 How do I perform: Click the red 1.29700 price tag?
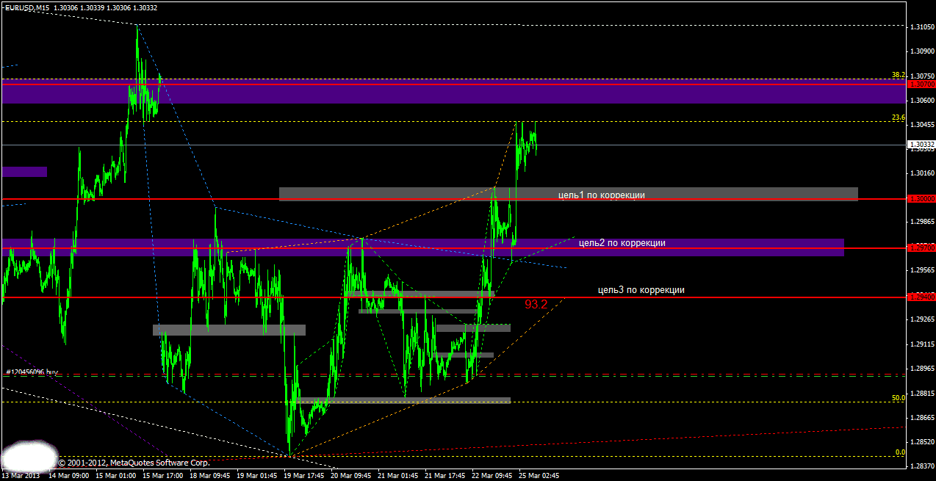pyautogui.click(x=922, y=248)
